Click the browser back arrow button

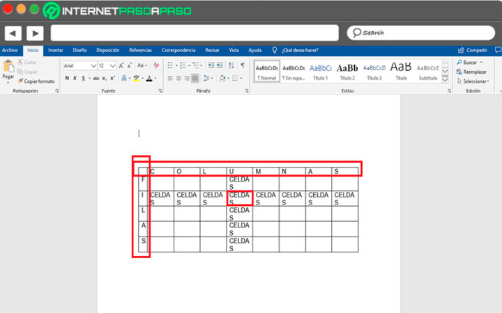click(x=13, y=33)
